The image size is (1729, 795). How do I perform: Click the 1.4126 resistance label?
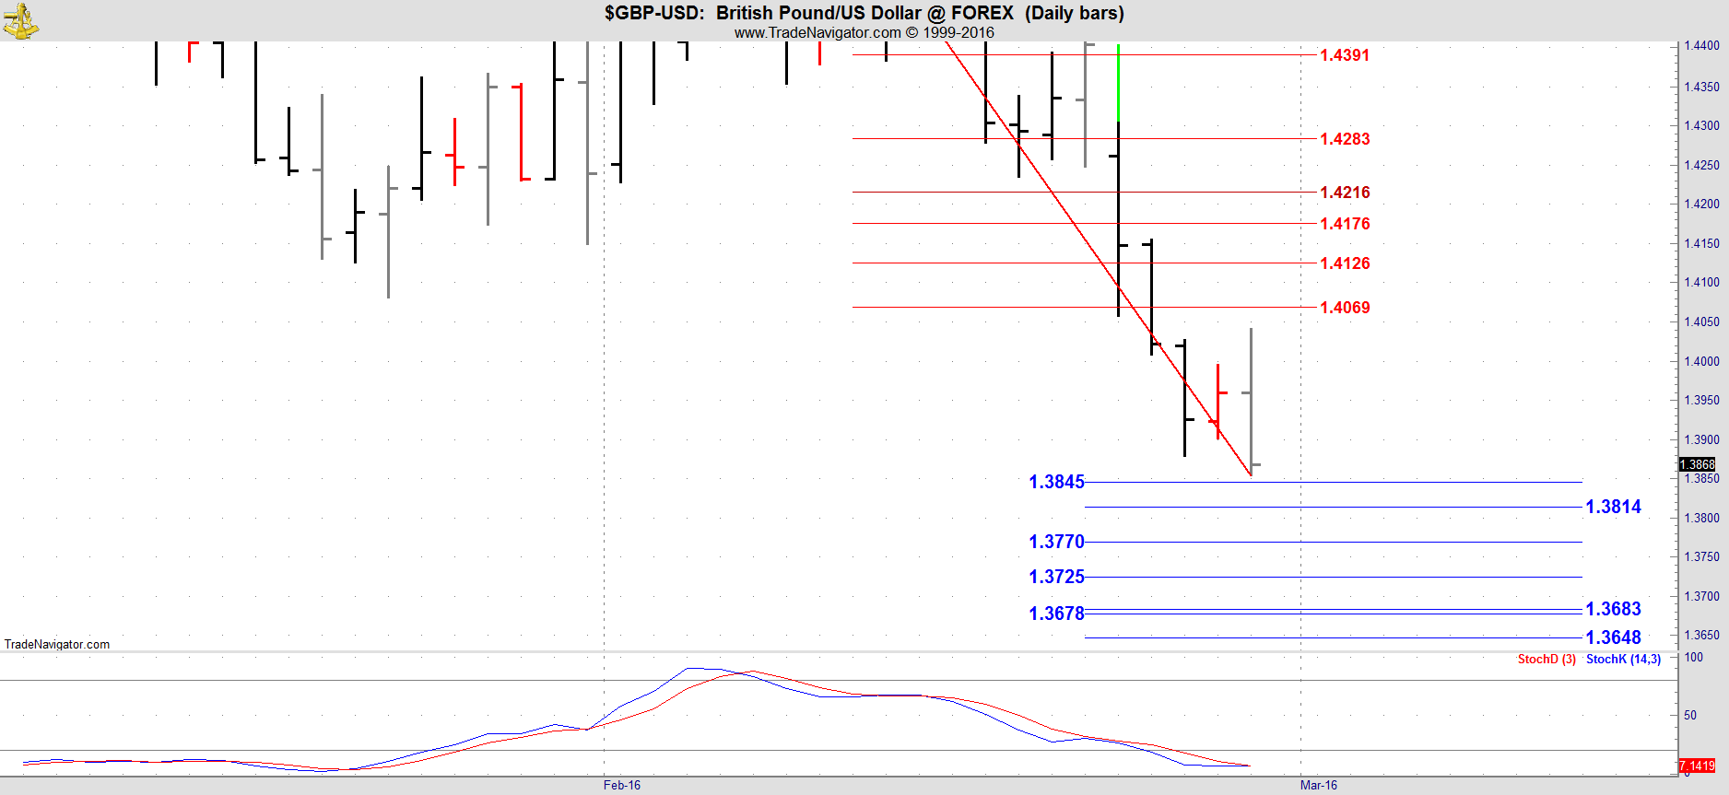tap(1345, 263)
